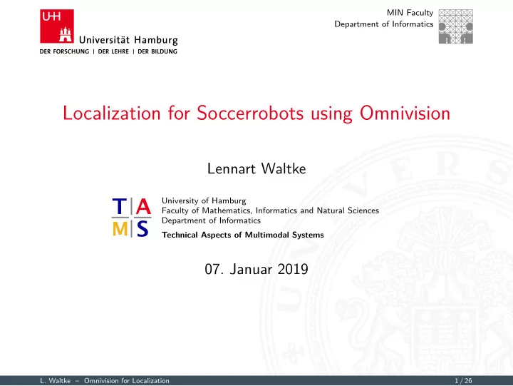Click the date '07. Januar 2019'
513x386 pixels.
(x=256, y=270)
